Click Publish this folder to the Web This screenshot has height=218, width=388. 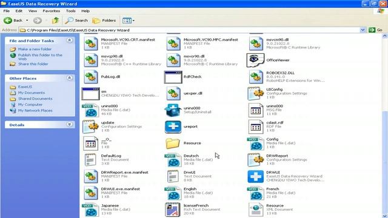tap(40, 57)
